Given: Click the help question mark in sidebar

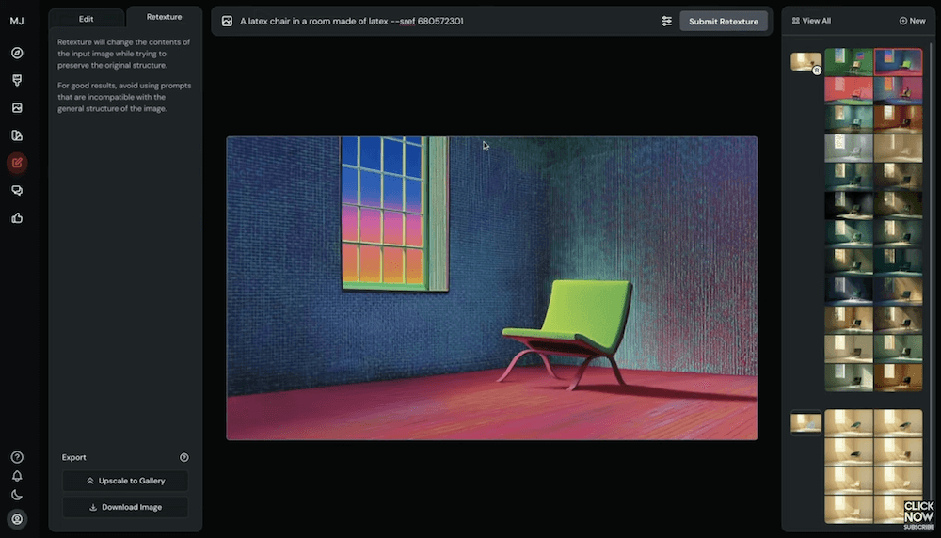Looking at the screenshot, I should [17, 457].
